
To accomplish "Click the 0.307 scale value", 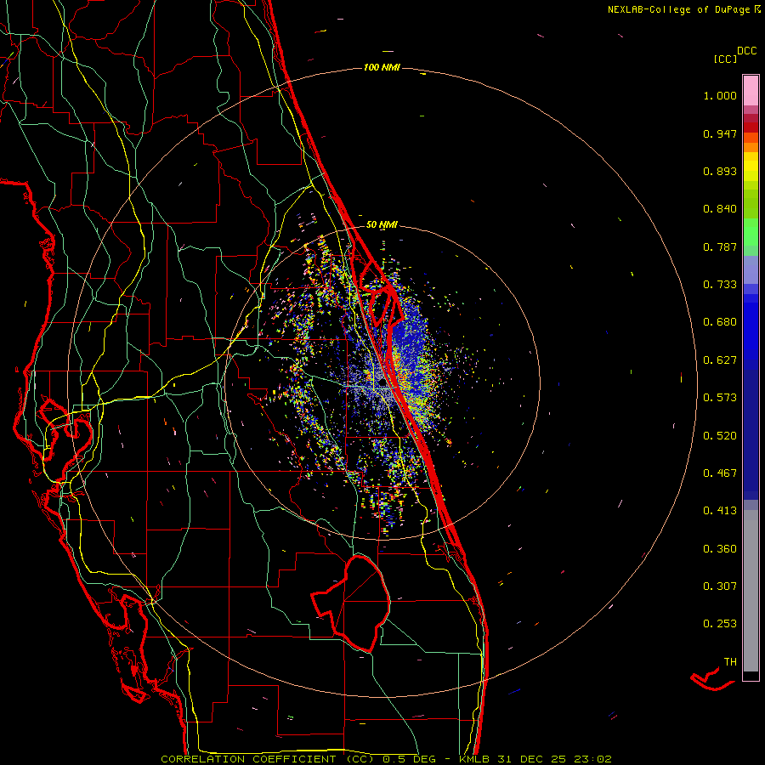I will click(x=720, y=586).
